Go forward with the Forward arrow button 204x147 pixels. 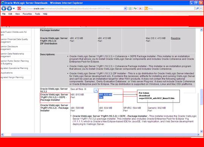coord(9,9)
